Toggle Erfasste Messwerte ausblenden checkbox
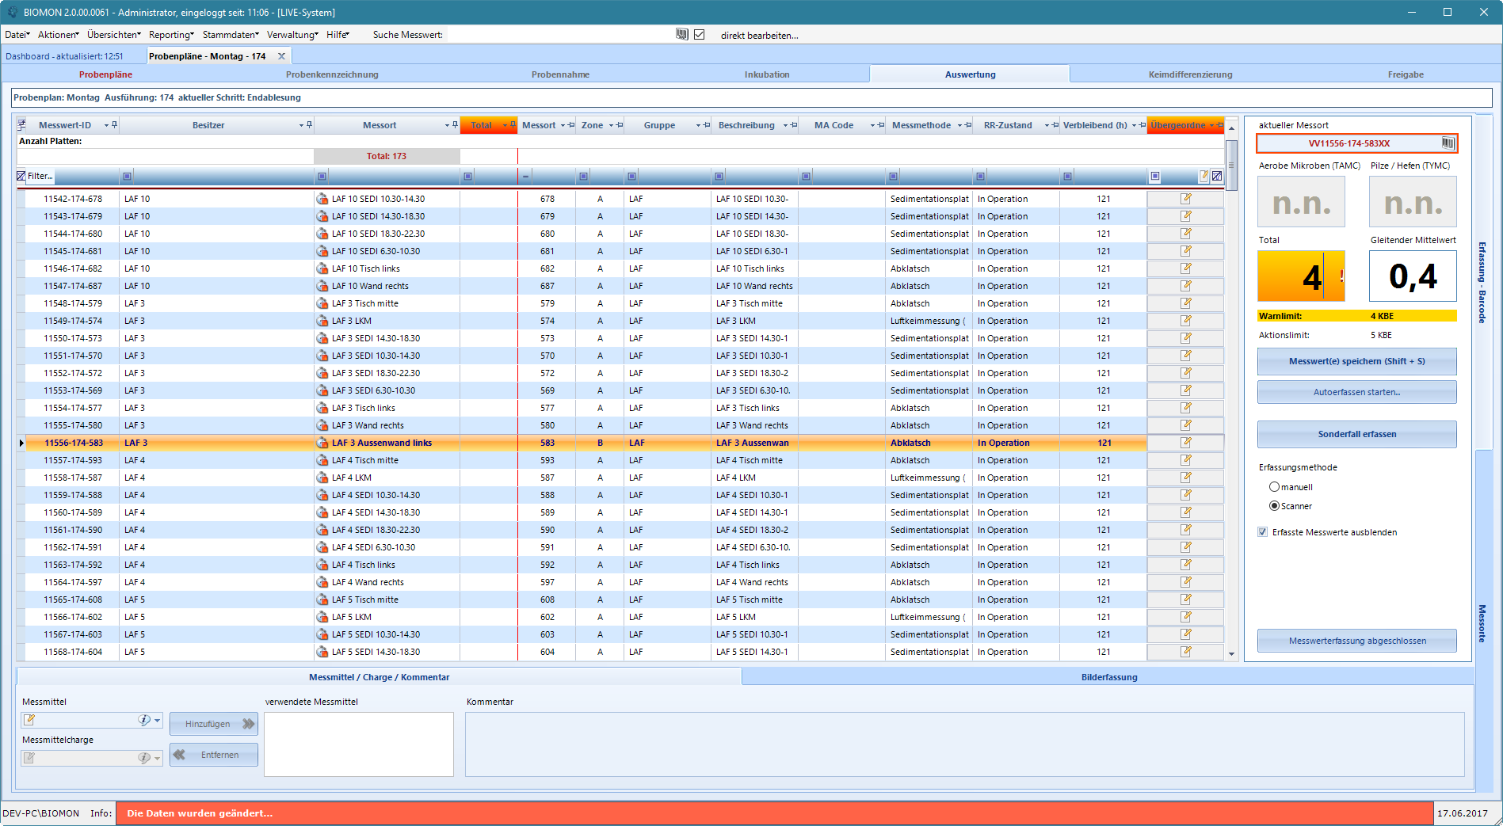This screenshot has height=826, width=1503. [x=1262, y=532]
